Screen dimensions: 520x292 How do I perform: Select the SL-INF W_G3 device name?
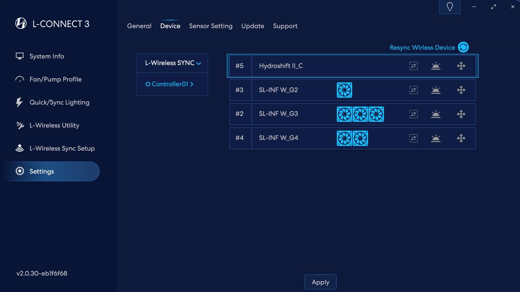point(278,114)
